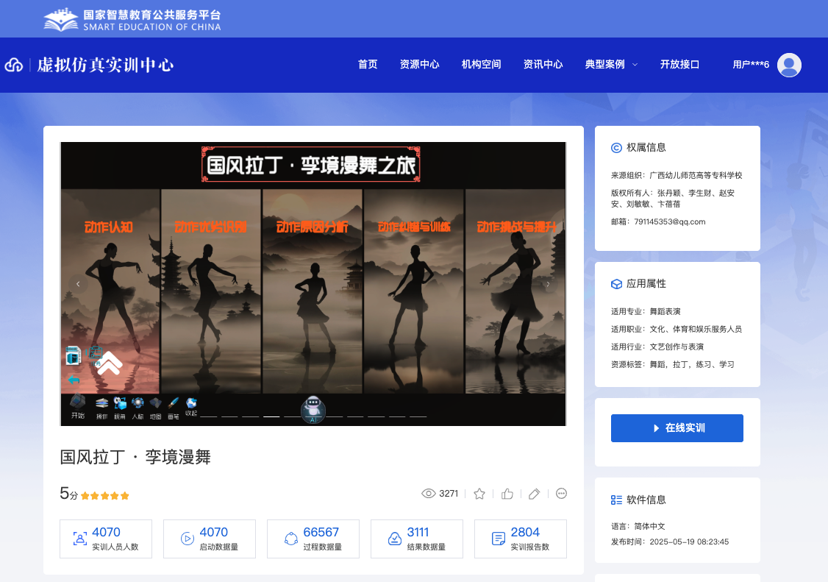Click the 画笔 brush tool icon
The height and width of the screenshot is (582, 828).
click(x=174, y=404)
